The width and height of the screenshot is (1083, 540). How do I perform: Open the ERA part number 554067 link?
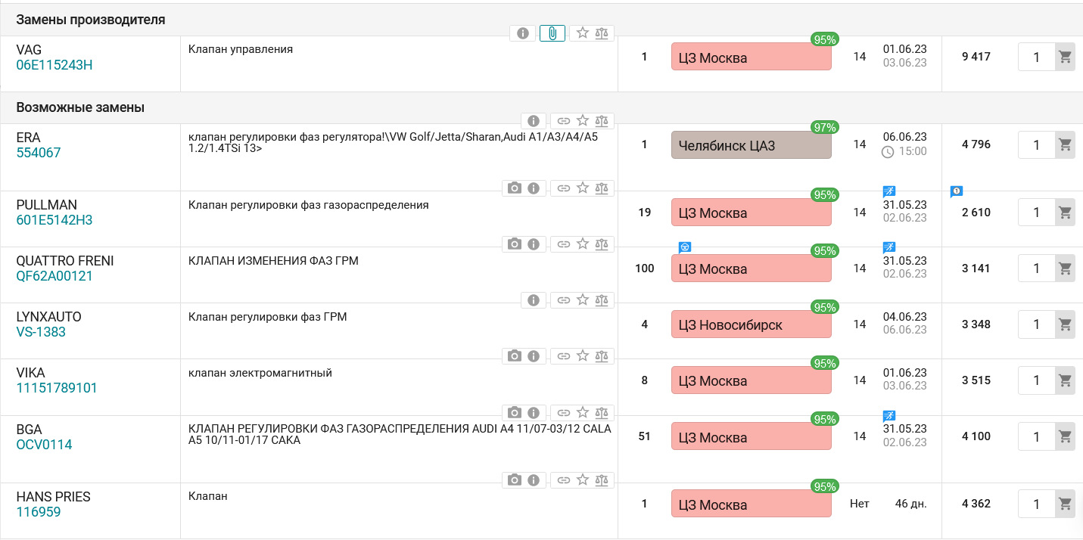coord(39,153)
